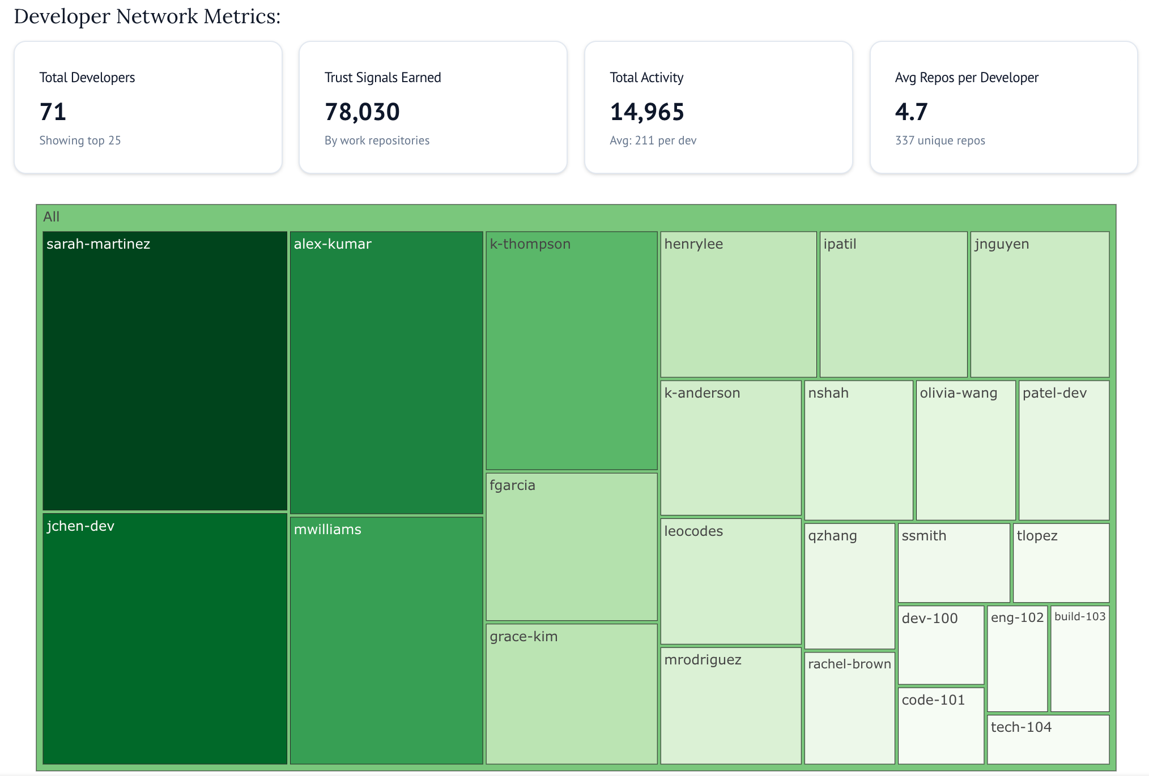
Task: Select the alex-kumar treemap tile
Action: click(386, 372)
